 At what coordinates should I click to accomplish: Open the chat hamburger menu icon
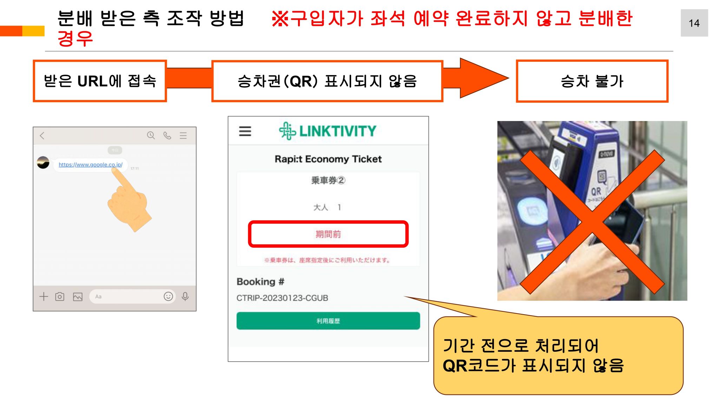coord(183,135)
